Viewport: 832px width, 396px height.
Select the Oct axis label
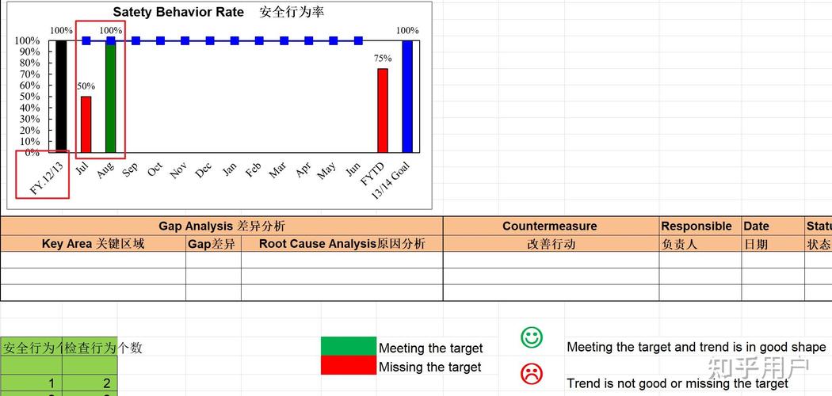click(x=155, y=169)
